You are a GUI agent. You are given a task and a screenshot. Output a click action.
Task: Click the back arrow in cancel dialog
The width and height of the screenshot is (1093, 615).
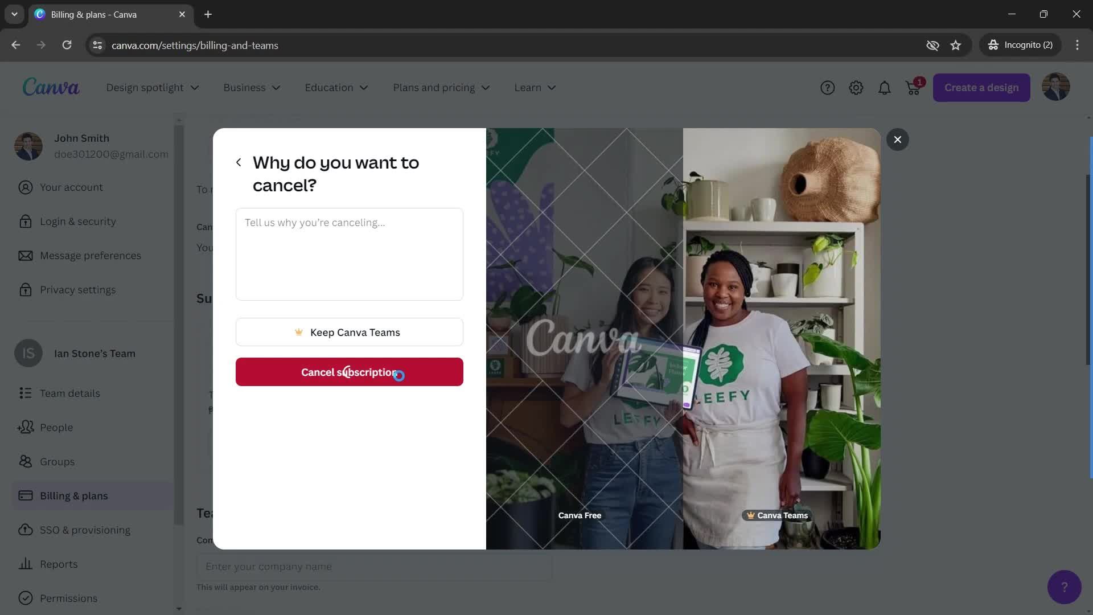coord(239,163)
